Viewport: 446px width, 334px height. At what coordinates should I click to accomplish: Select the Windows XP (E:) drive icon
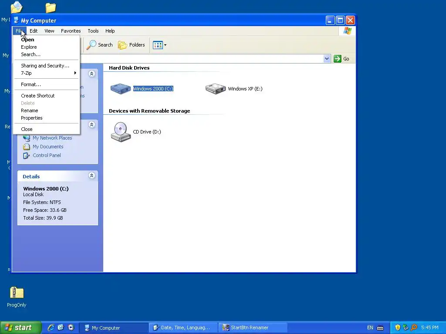(215, 89)
